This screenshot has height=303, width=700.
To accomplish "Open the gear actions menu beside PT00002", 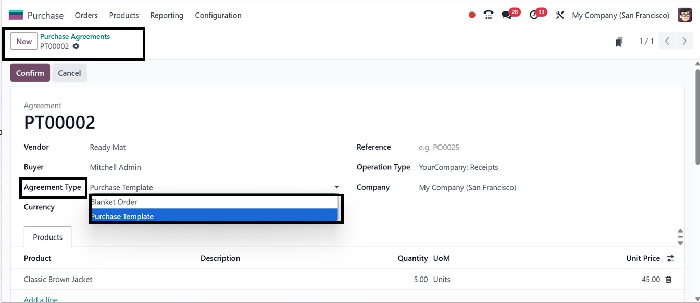I will click(x=76, y=46).
